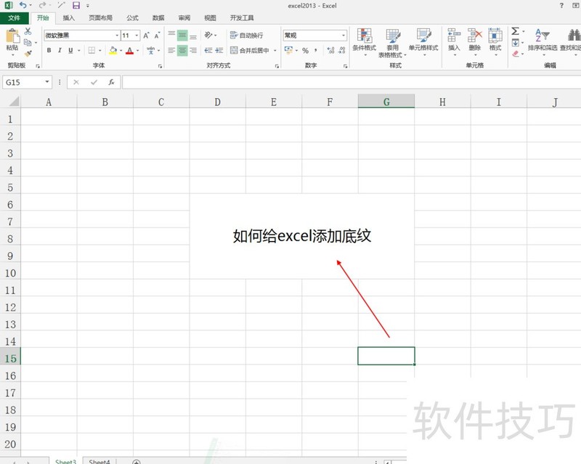Toggle center horizontal alignment
The width and height of the screenshot is (581, 464).
182,50
